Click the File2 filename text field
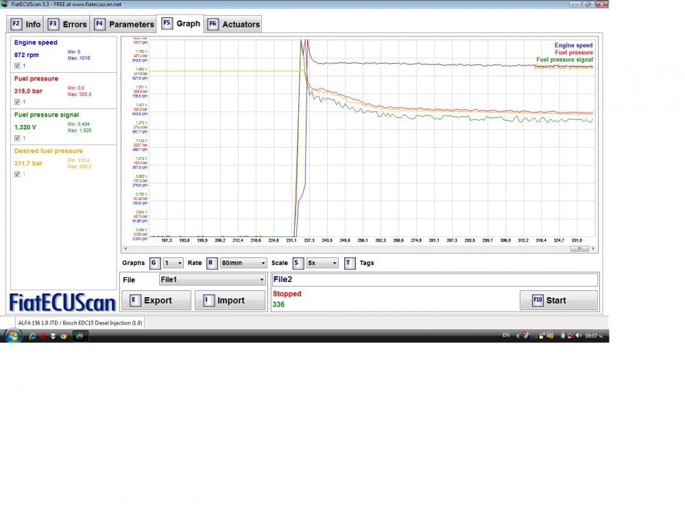The width and height of the screenshot is (685, 514). [434, 280]
